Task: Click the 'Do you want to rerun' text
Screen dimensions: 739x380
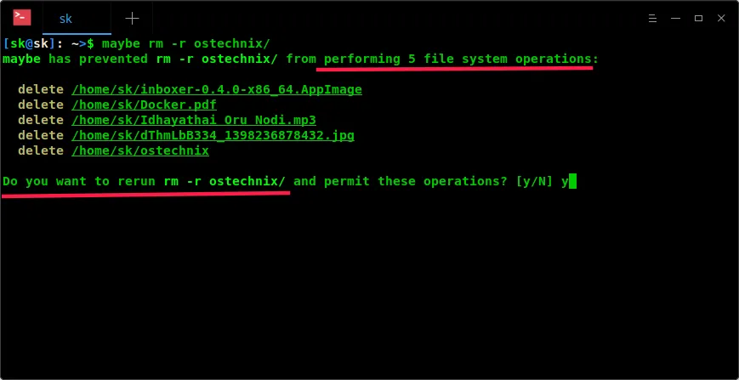Action: point(68,181)
